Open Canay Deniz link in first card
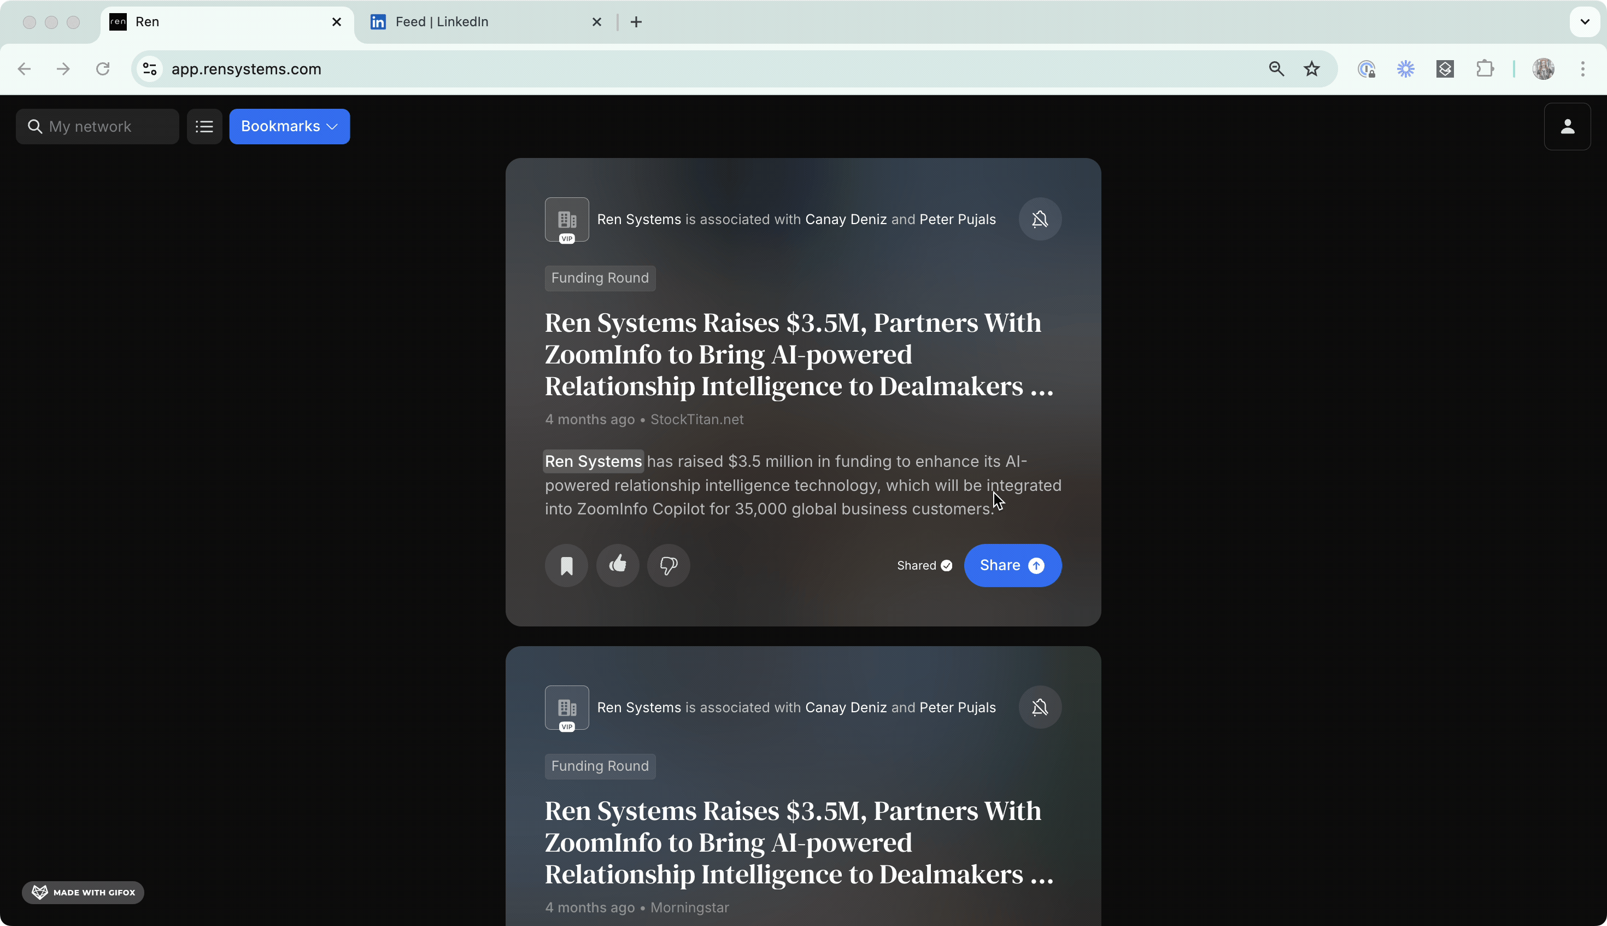This screenshot has width=1607, height=926. click(845, 219)
